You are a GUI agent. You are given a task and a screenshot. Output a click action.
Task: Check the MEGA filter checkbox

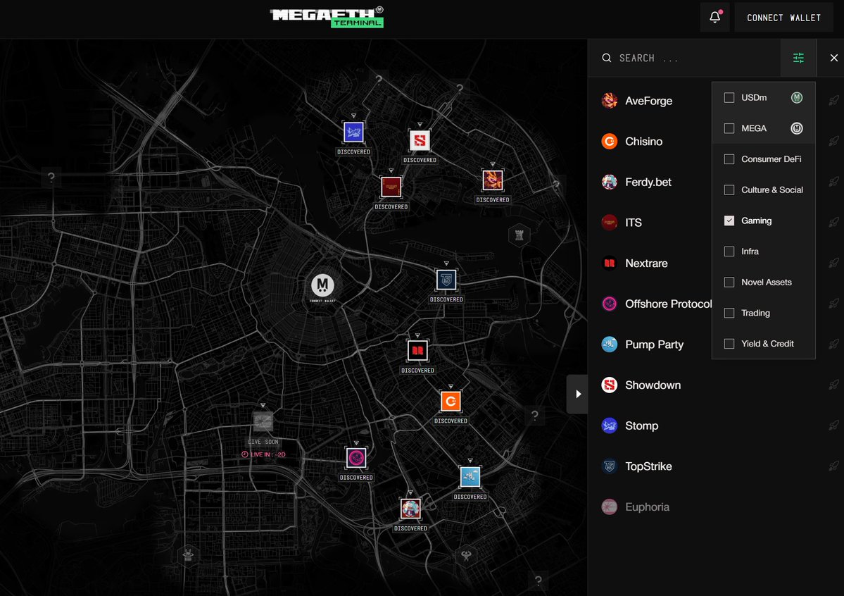(729, 128)
